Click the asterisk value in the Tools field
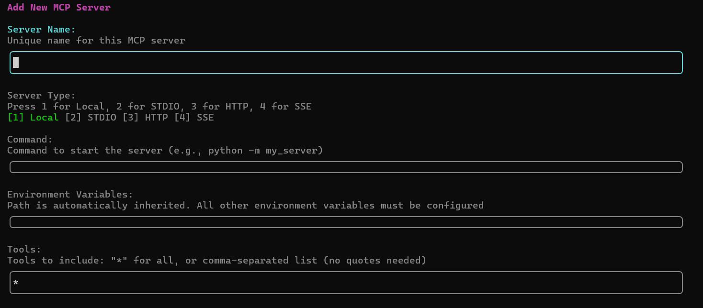The width and height of the screenshot is (703, 308). coord(16,284)
